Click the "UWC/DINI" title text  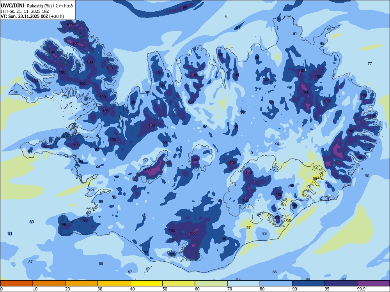coord(12,6)
